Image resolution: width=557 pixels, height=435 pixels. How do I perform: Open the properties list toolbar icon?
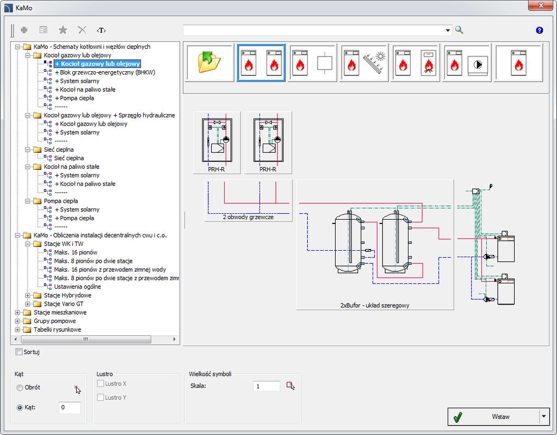[x=44, y=30]
